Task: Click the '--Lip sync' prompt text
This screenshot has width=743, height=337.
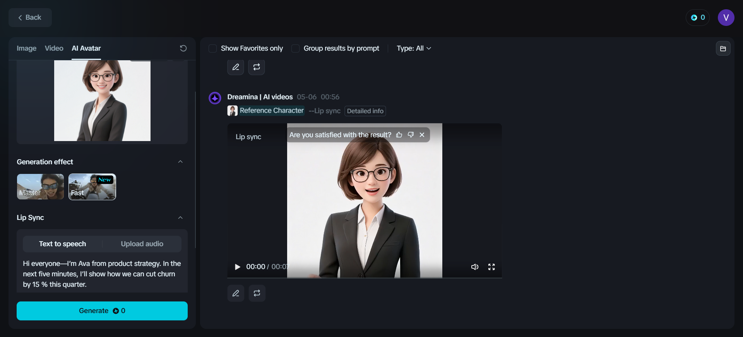Action: click(x=324, y=111)
